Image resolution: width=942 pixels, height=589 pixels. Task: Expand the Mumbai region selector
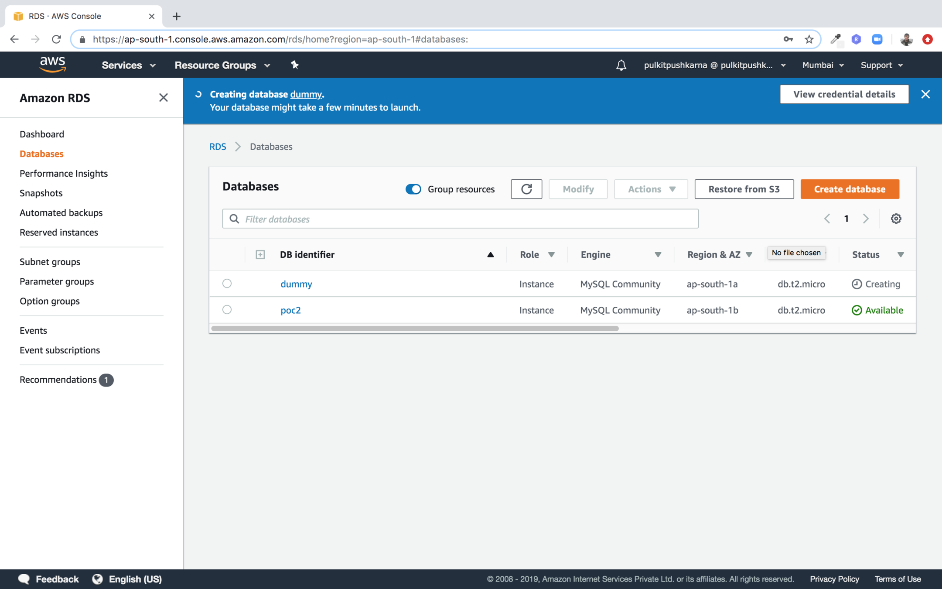tap(823, 65)
